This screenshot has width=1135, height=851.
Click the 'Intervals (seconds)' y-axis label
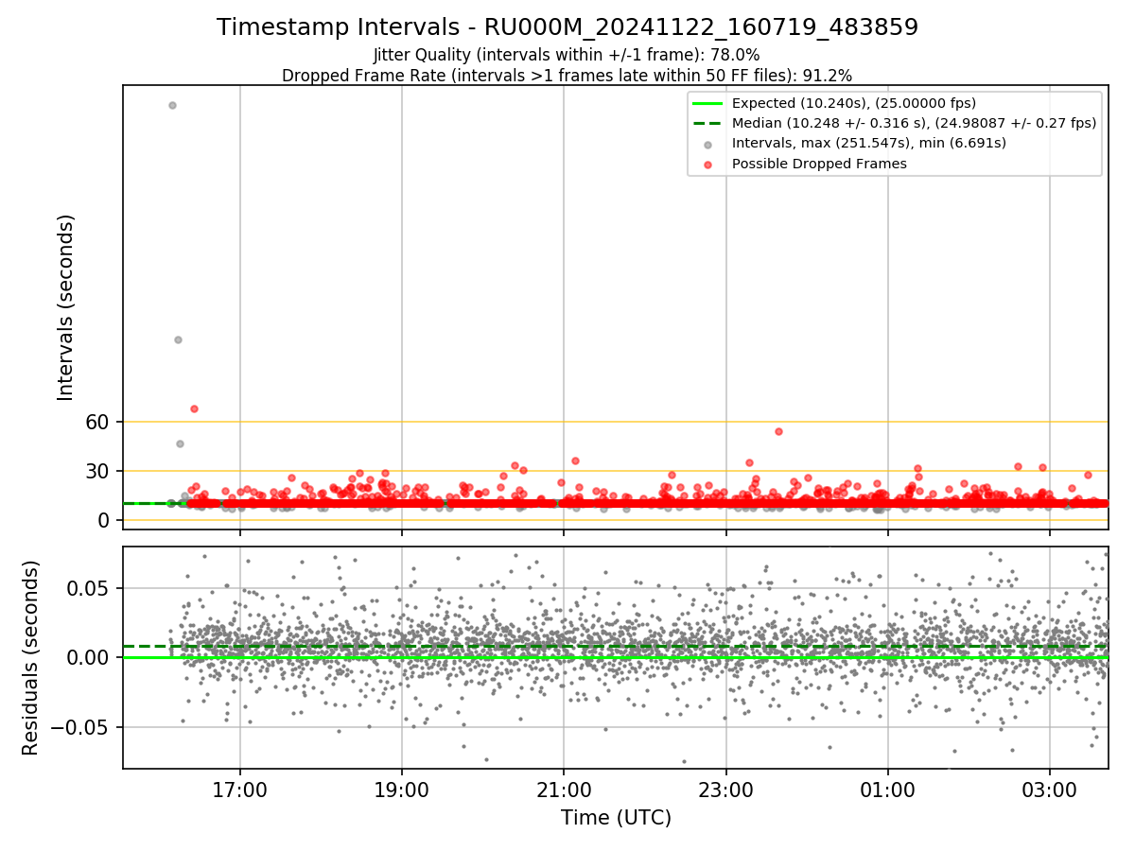[66, 307]
